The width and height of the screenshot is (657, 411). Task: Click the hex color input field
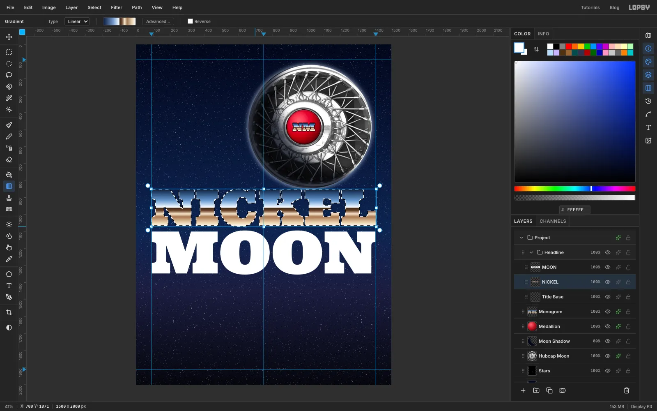tap(575, 210)
